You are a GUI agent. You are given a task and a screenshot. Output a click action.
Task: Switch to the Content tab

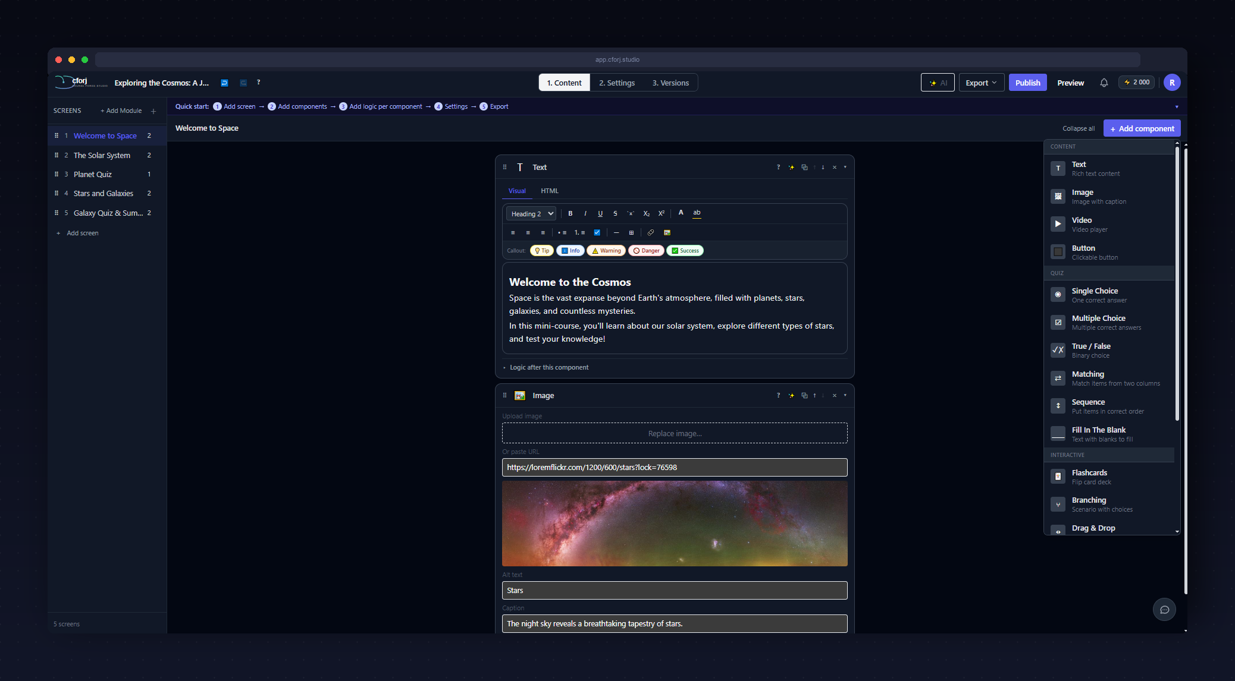pos(564,83)
